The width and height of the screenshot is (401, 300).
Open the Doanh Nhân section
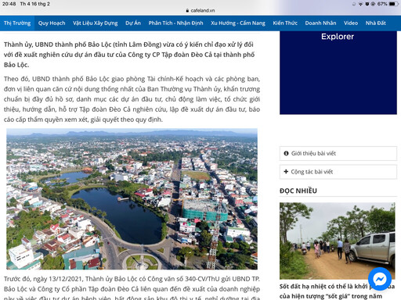[x=320, y=23]
